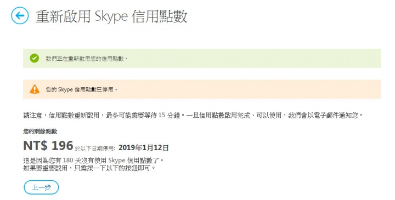The image size is (395, 200).
Task: Click the 15 分鐘 text in the notice
Action: coord(170,116)
